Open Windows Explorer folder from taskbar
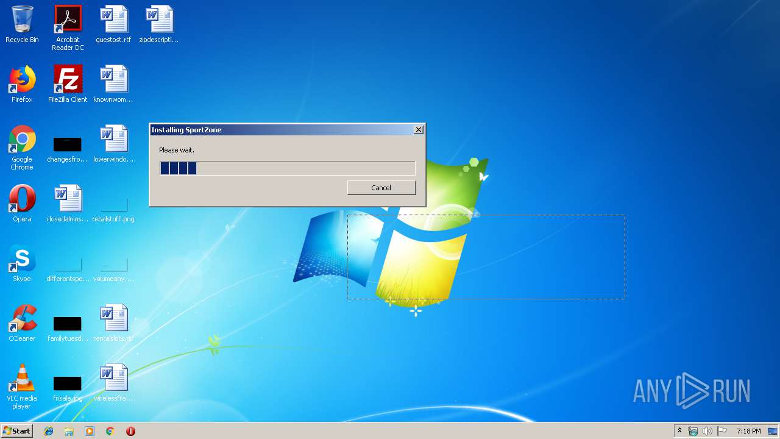 point(69,431)
